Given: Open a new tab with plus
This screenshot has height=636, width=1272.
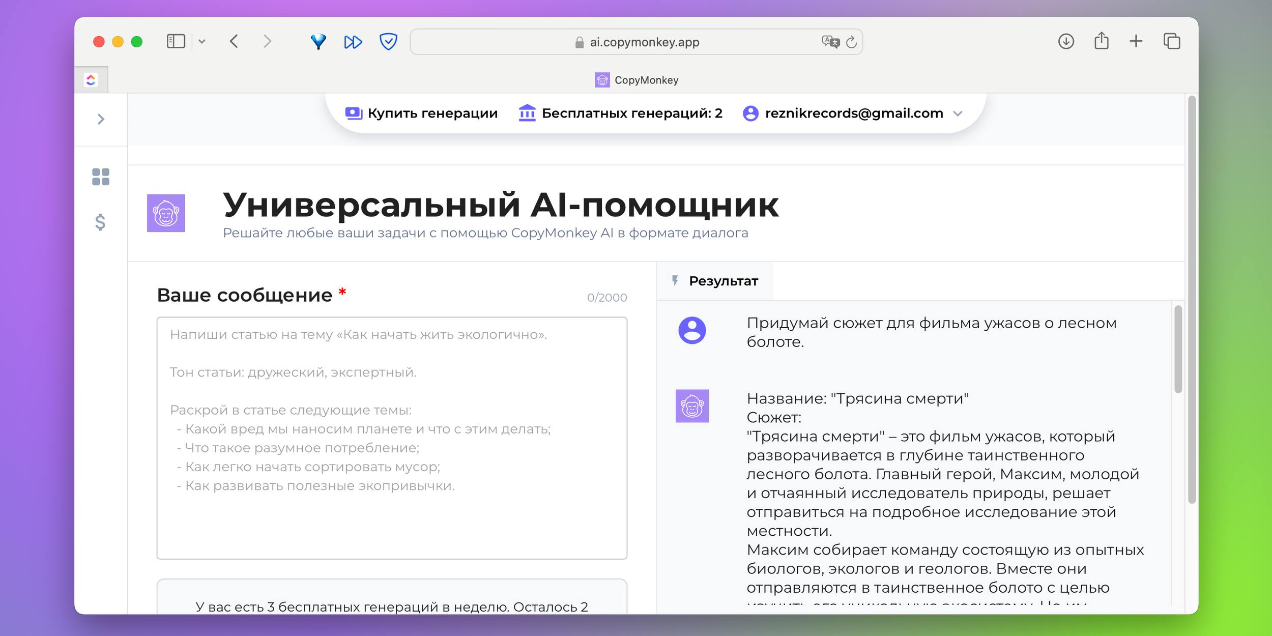Looking at the screenshot, I should pos(1136,41).
